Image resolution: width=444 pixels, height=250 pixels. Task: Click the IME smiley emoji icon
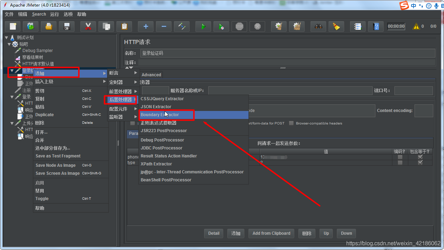coord(429,6)
